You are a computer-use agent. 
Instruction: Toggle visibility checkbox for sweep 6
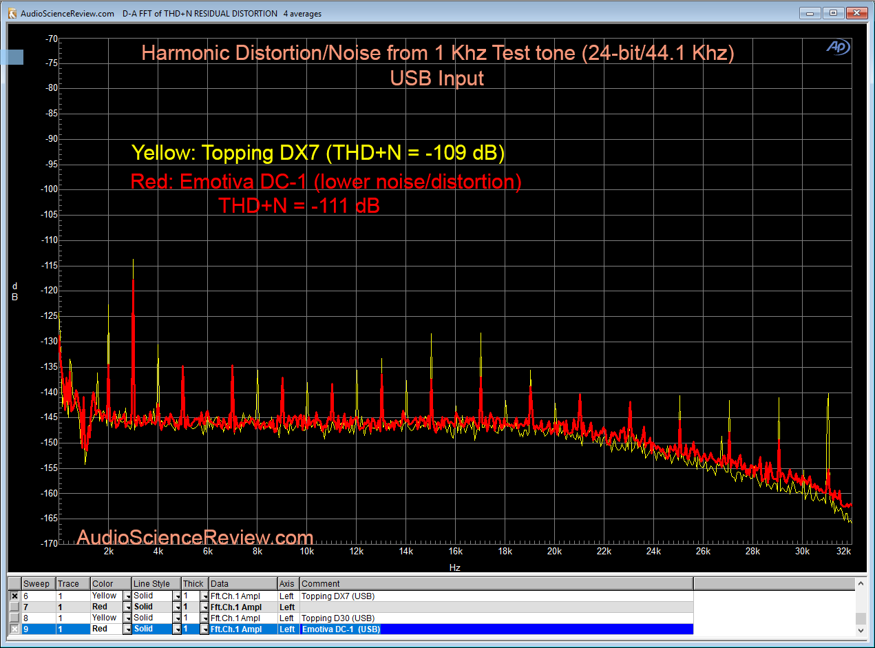[14, 596]
